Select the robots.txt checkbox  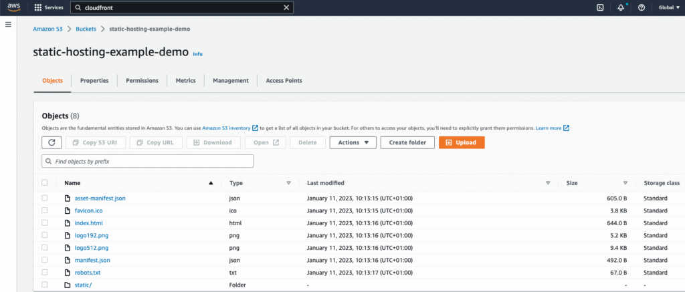45,273
